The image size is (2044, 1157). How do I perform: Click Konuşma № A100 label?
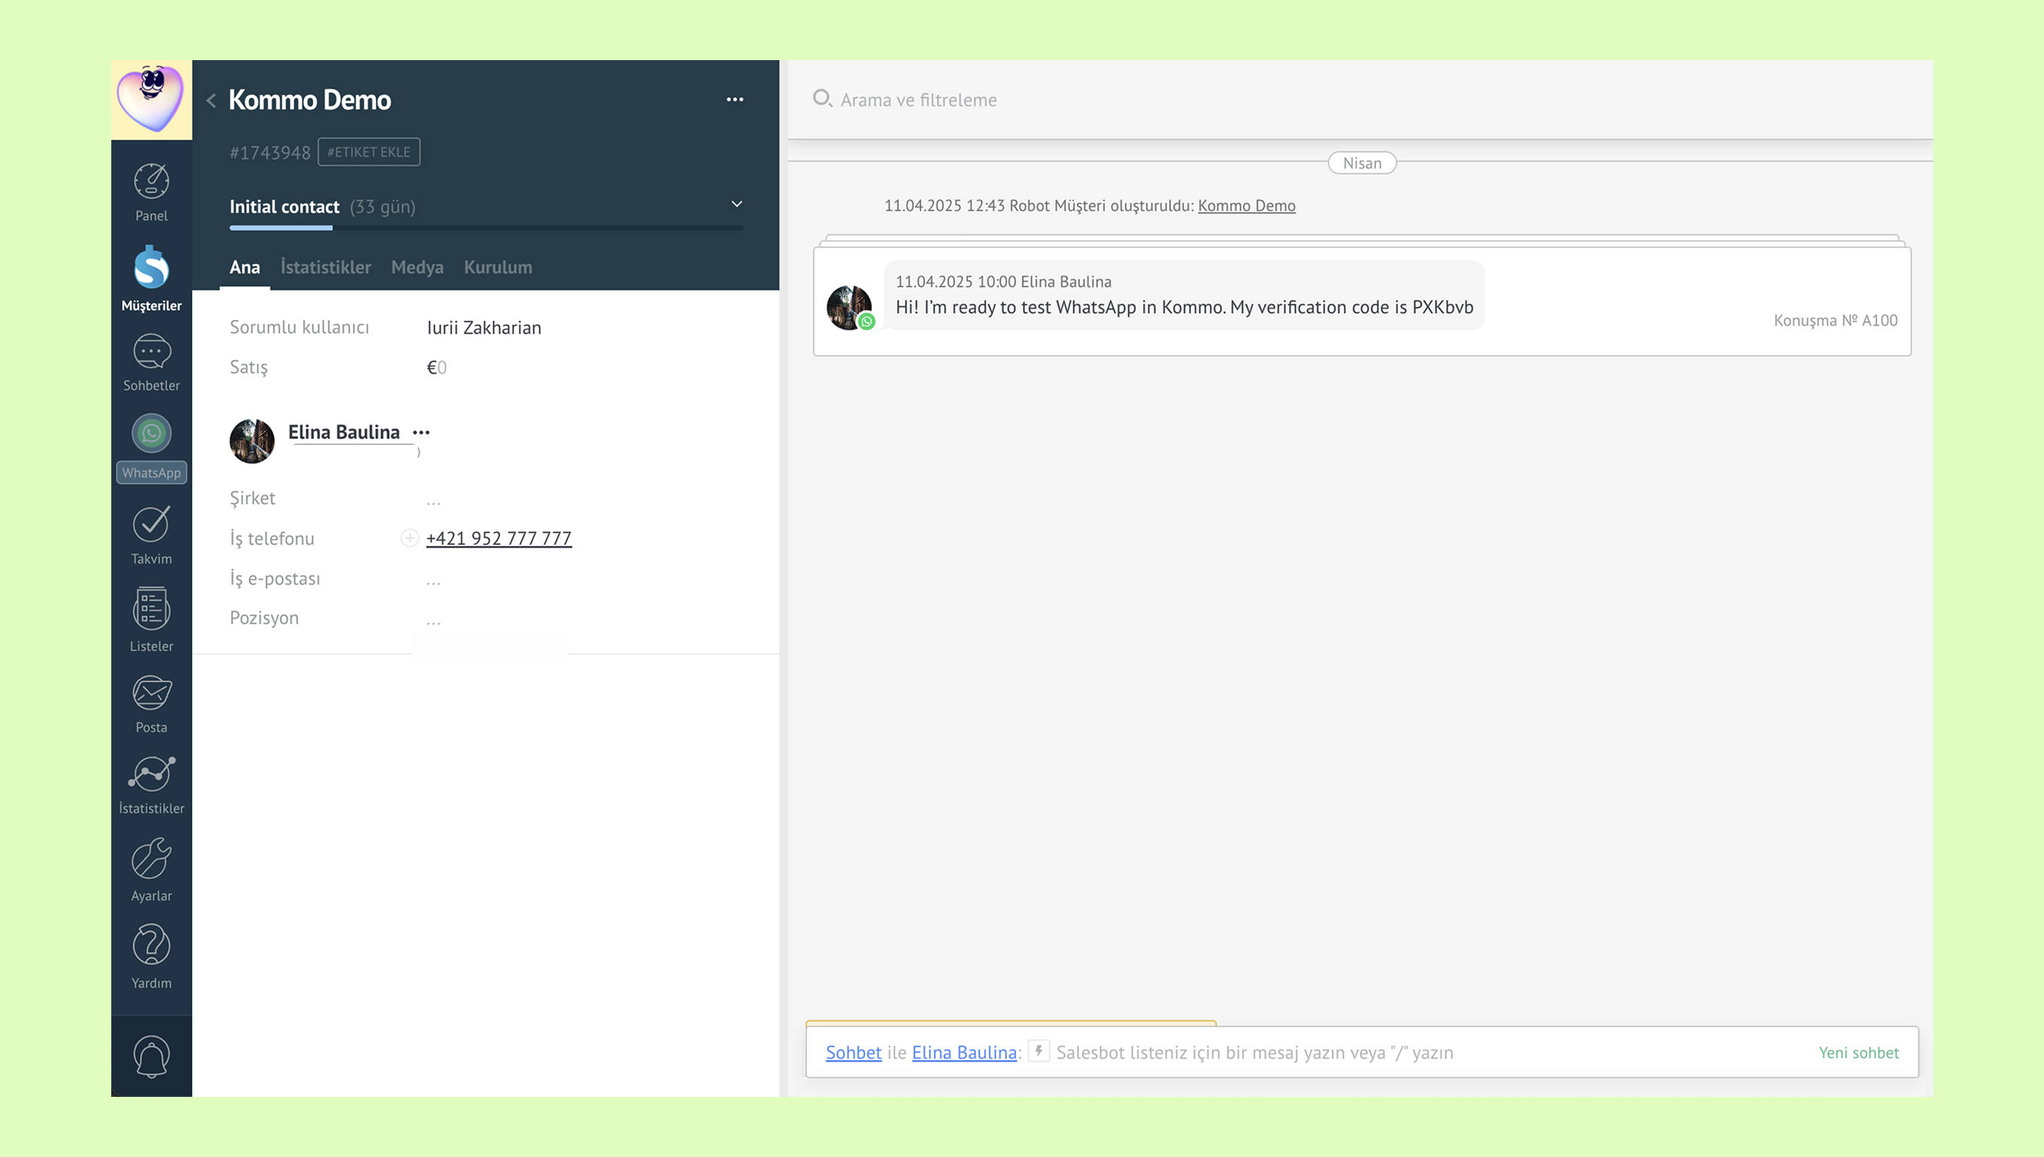[1835, 320]
